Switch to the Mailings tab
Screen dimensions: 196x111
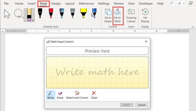104,4
